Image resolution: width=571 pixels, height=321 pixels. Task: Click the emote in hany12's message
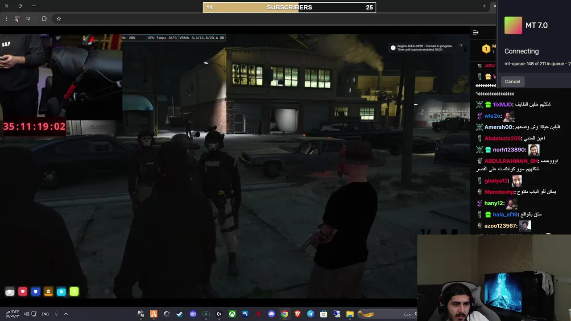pos(512,203)
